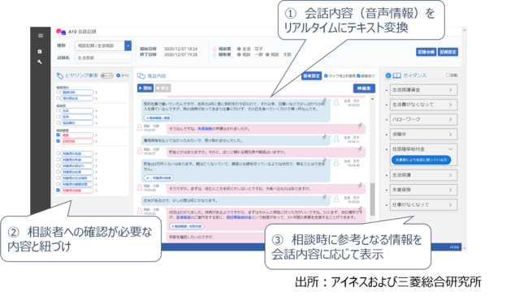This screenshot has height=296, width=528.
Task: Follow the 生活保護 link in 19:25:33 message
Action: (184, 217)
